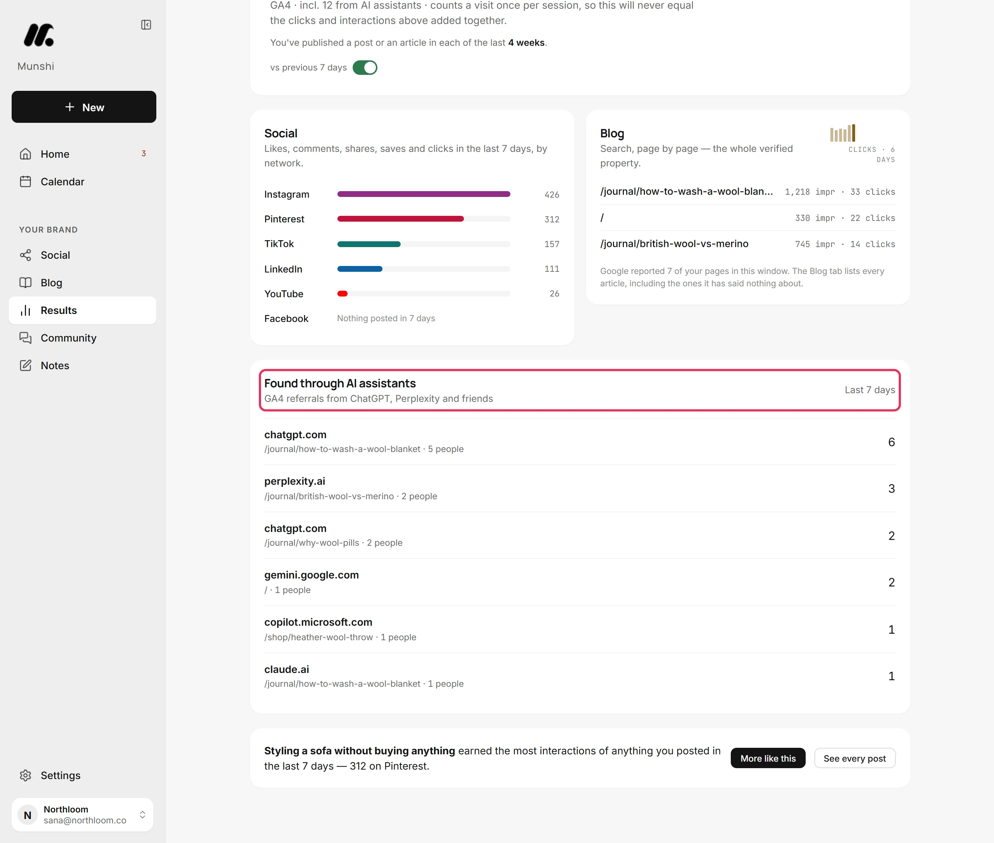This screenshot has height=843, width=994.
Task: Click the Facebook row label
Action: pos(286,319)
